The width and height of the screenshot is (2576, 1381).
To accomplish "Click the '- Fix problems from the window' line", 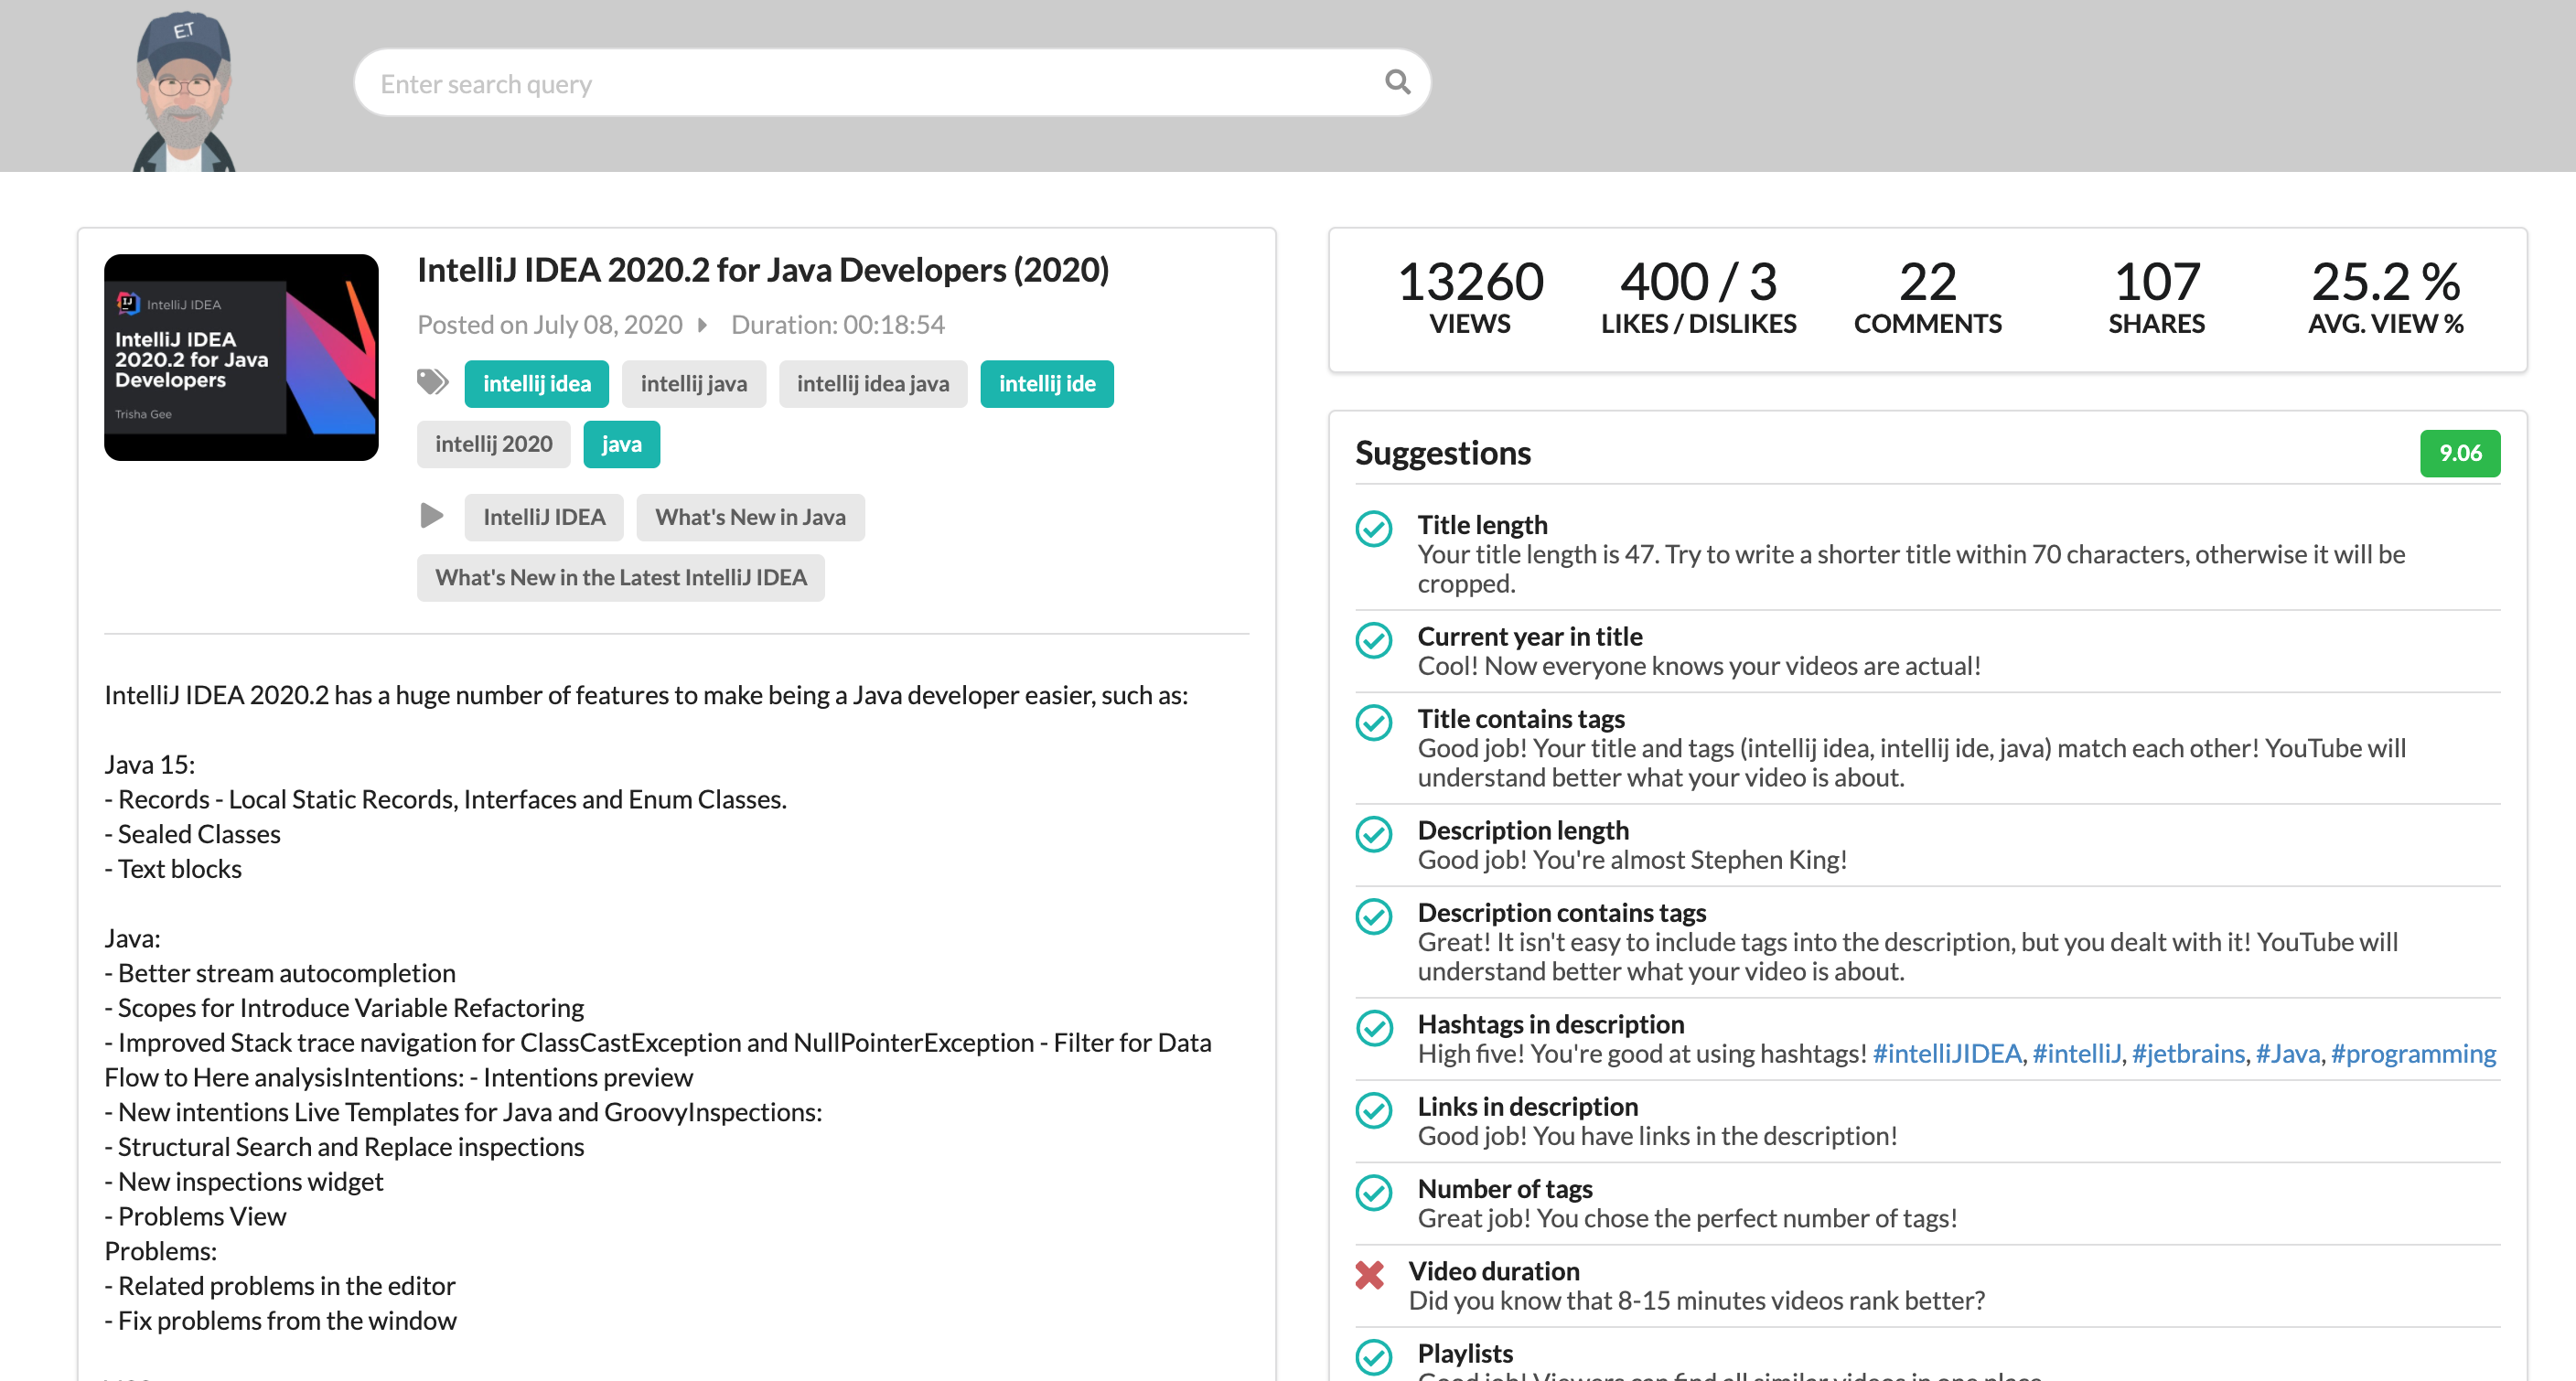I will (x=280, y=1321).
